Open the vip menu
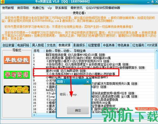 tap(50, 8)
